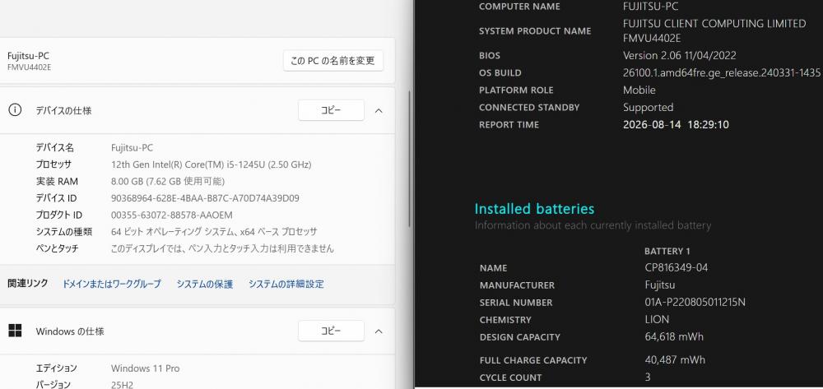The width and height of the screenshot is (823, 389).
Task: Select device ID 90368964-628E-4BAA-B87C-A70D74A39D09
Action: 205,198
